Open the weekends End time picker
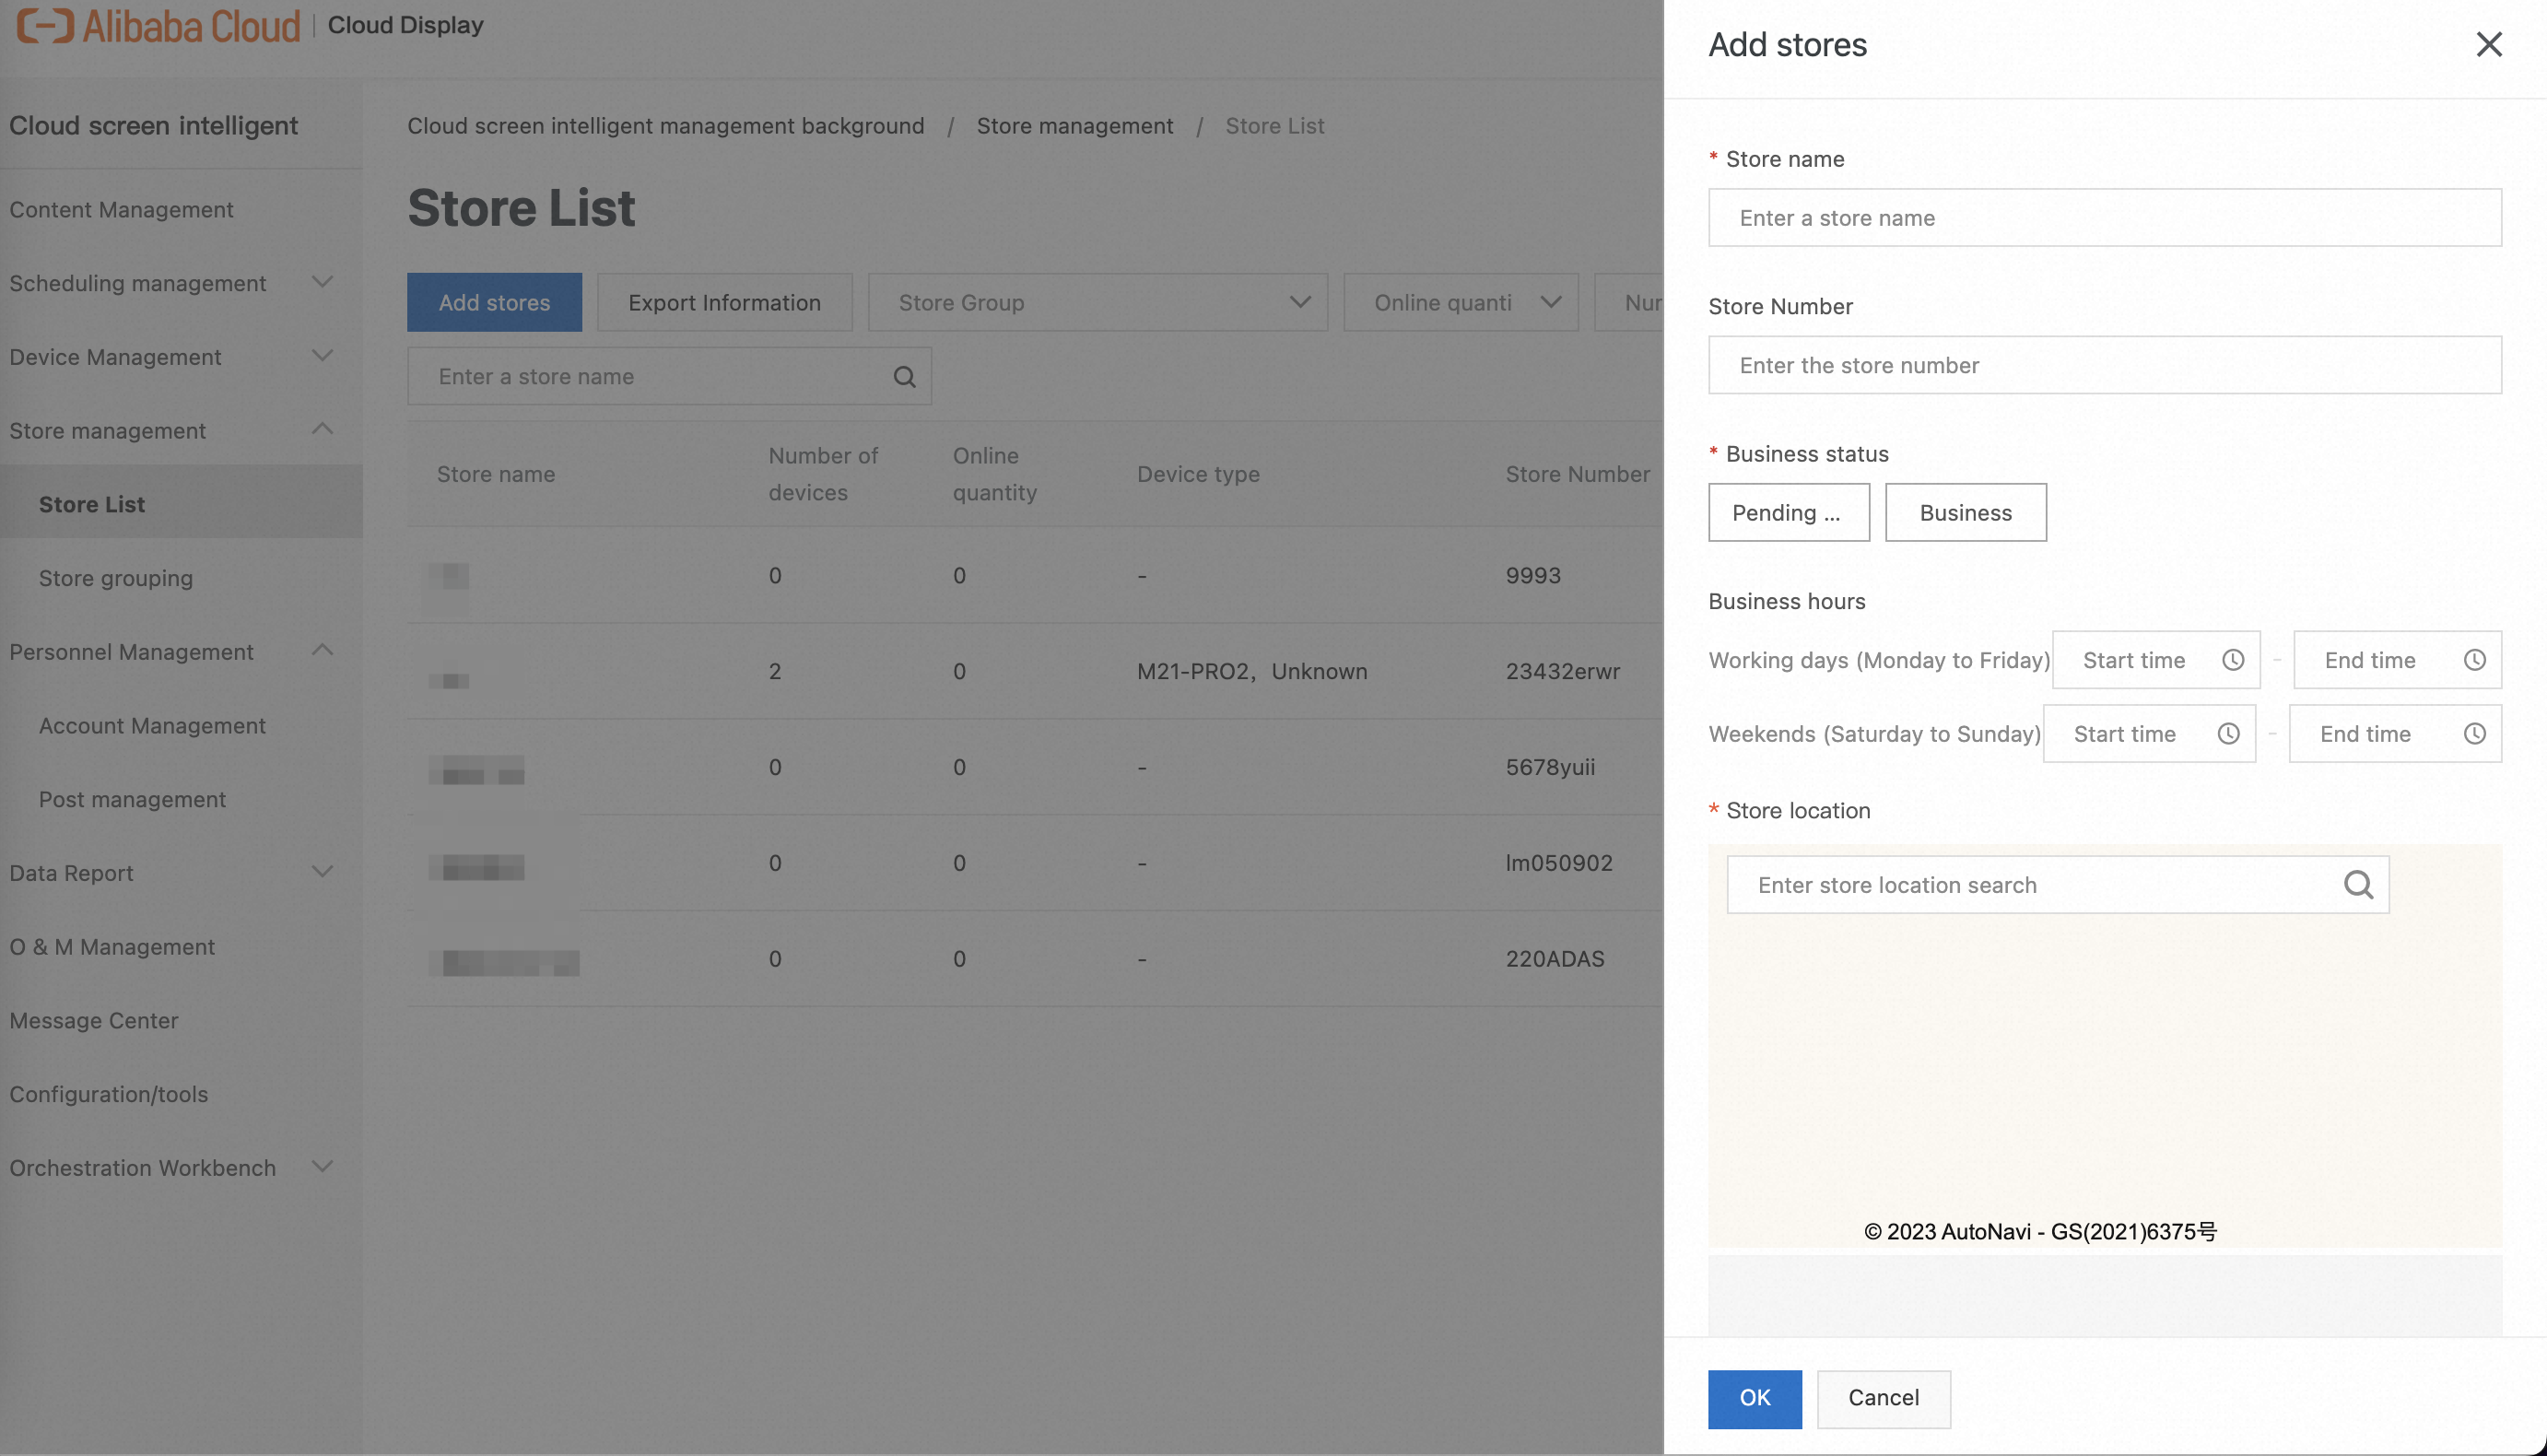The image size is (2547, 1456). [2394, 734]
